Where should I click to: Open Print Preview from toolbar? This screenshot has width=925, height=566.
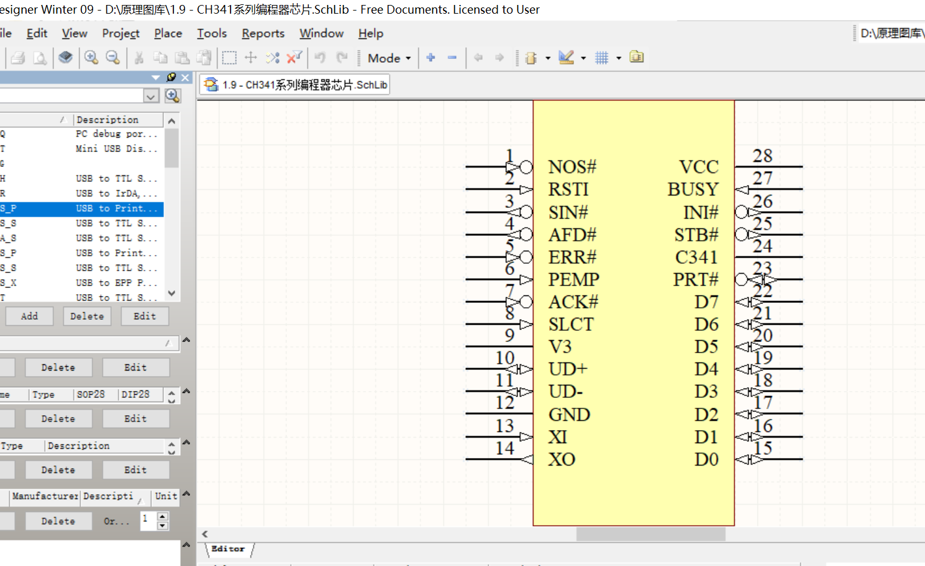tap(40, 58)
